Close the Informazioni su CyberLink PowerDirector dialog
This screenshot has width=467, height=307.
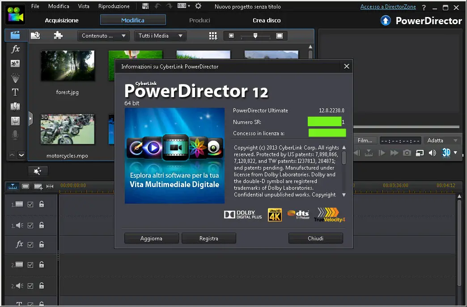pyautogui.click(x=346, y=67)
